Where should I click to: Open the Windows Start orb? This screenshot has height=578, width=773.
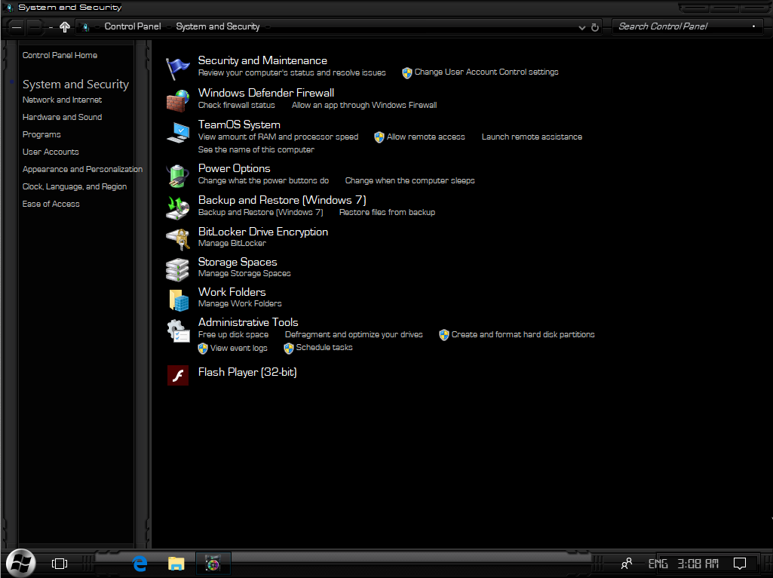(x=20, y=563)
